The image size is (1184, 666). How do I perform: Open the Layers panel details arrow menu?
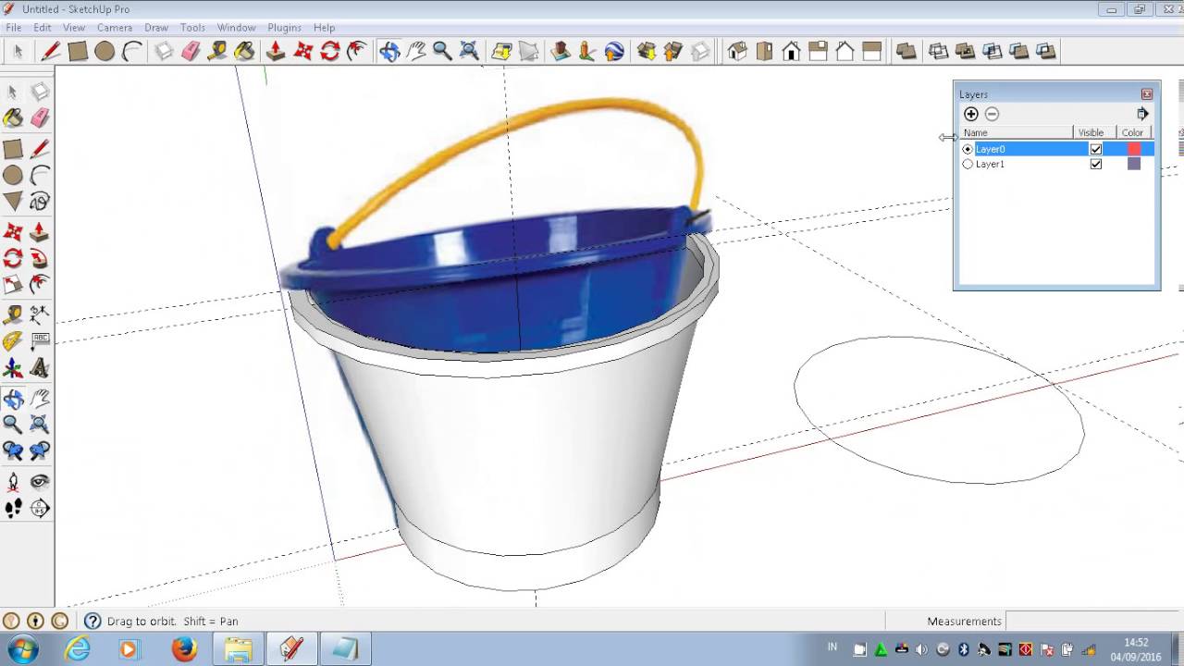click(x=1142, y=114)
